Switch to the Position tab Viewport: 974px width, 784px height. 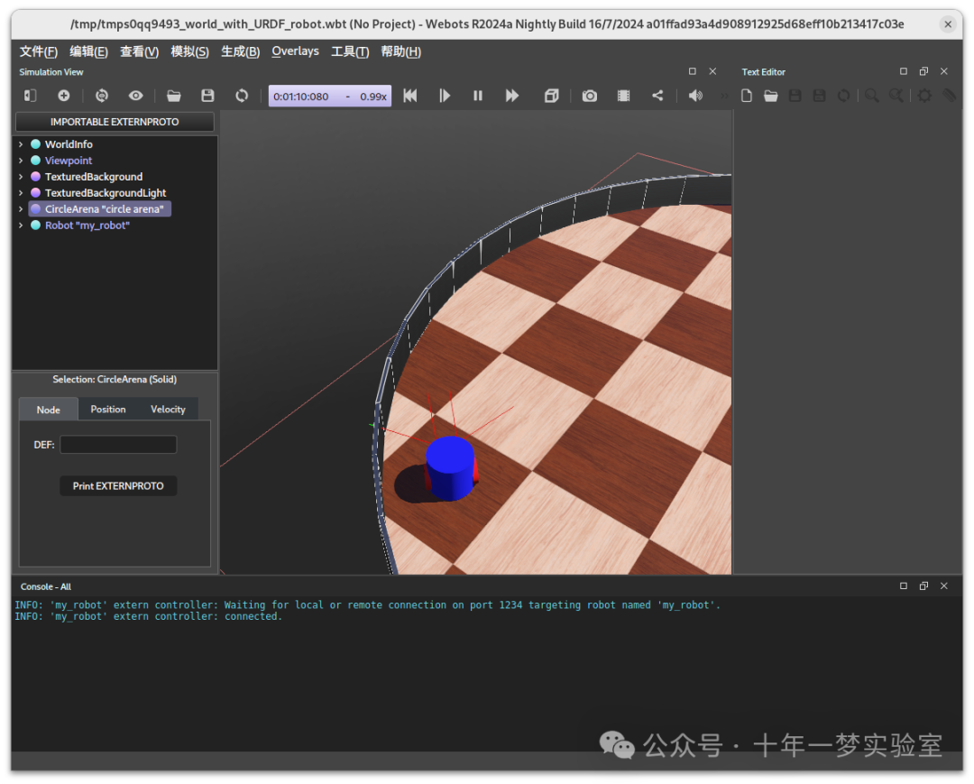coord(108,409)
